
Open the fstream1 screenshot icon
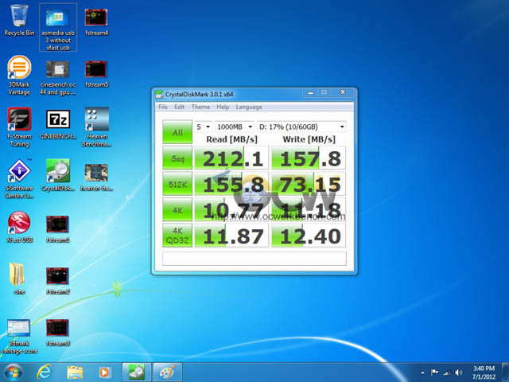[57, 228]
